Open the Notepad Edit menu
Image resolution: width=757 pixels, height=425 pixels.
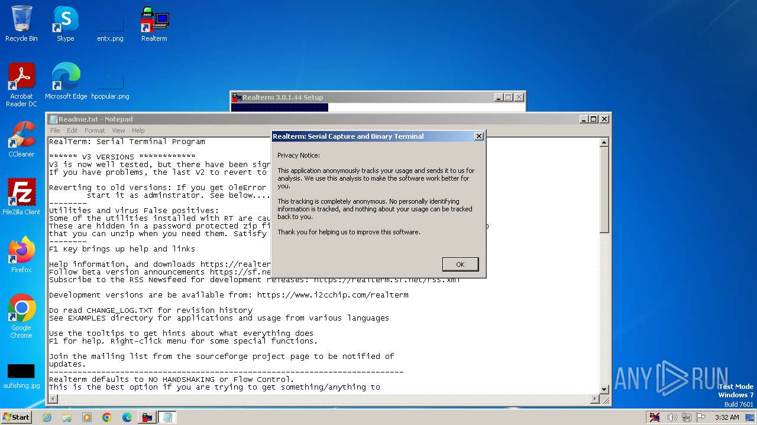(72, 130)
